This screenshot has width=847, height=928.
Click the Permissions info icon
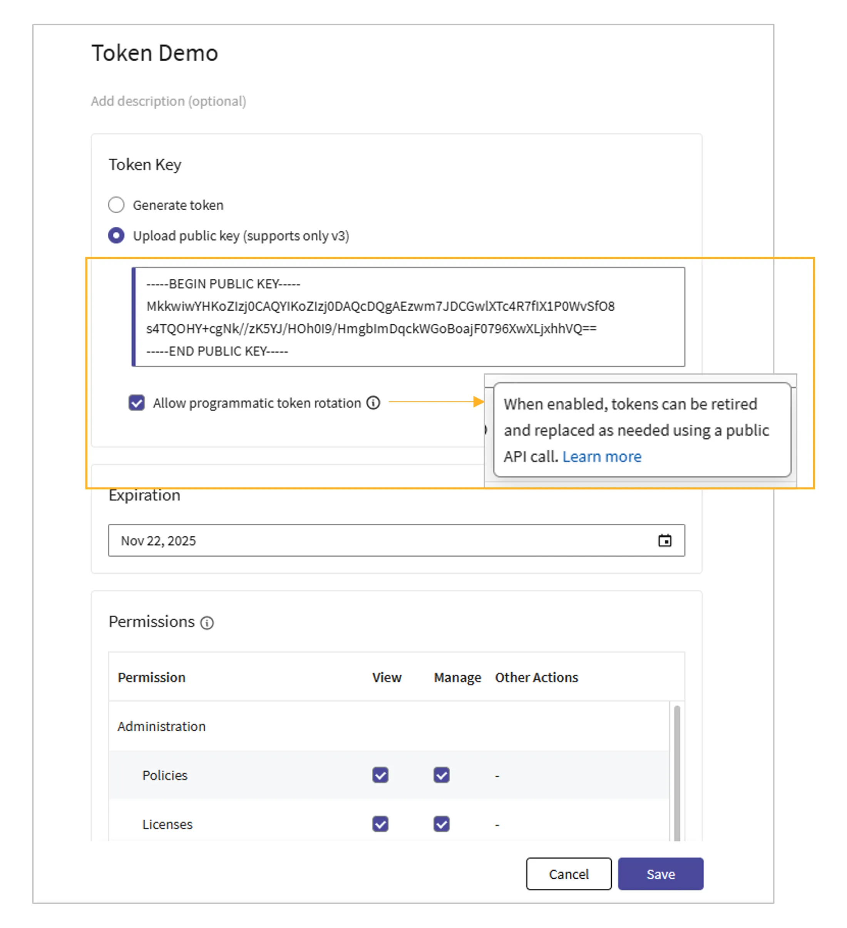[x=207, y=623]
